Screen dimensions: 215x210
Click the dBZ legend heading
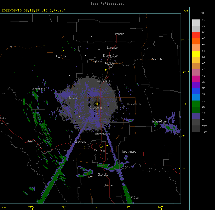coord(202,13)
